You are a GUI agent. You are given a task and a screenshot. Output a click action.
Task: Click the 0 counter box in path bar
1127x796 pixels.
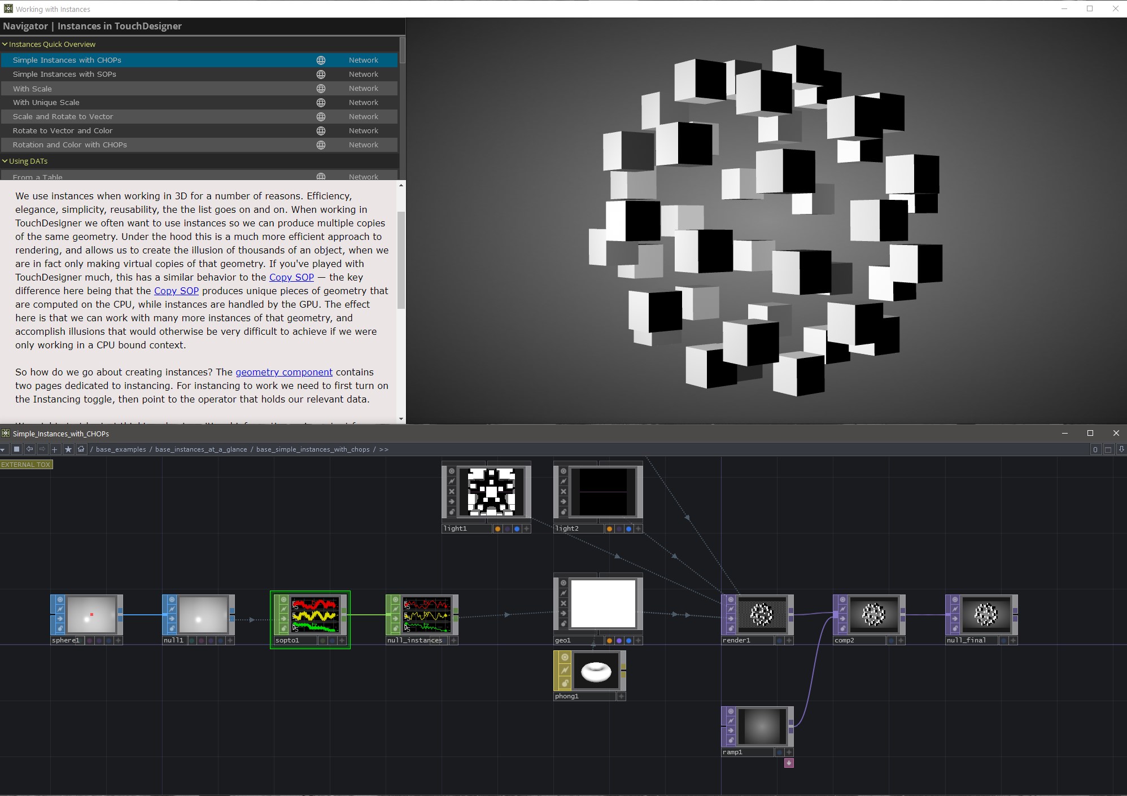pos(1095,449)
